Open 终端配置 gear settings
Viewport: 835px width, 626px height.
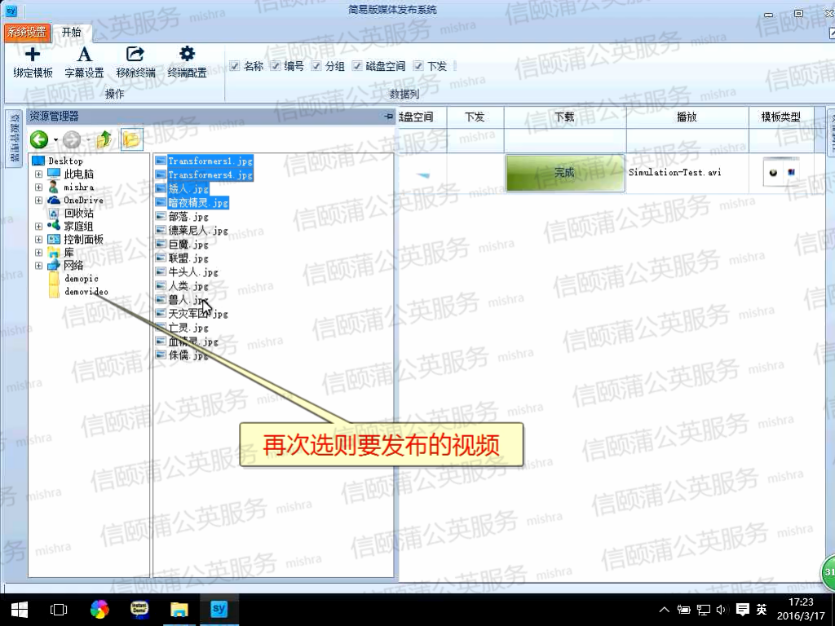pyautogui.click(x=187, y=55)
